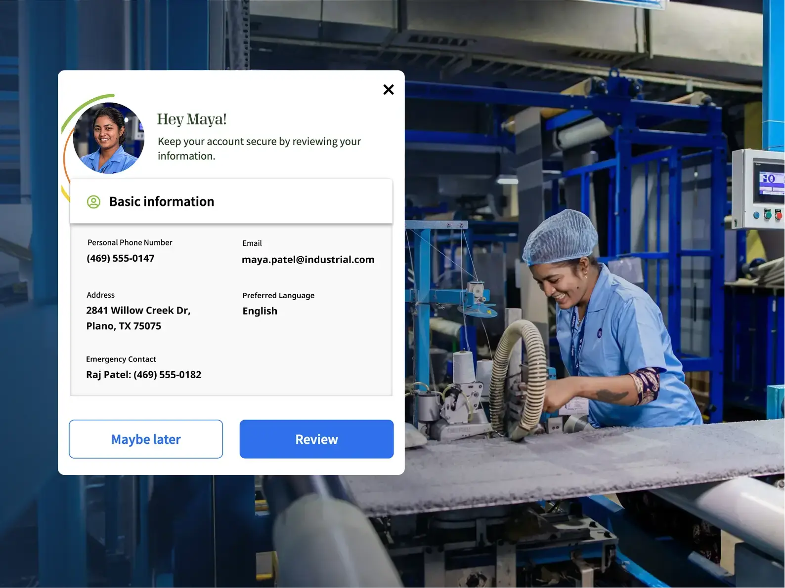
Task: Select the address 2841 Willow Creek Dr
Action: pos(138,311)
